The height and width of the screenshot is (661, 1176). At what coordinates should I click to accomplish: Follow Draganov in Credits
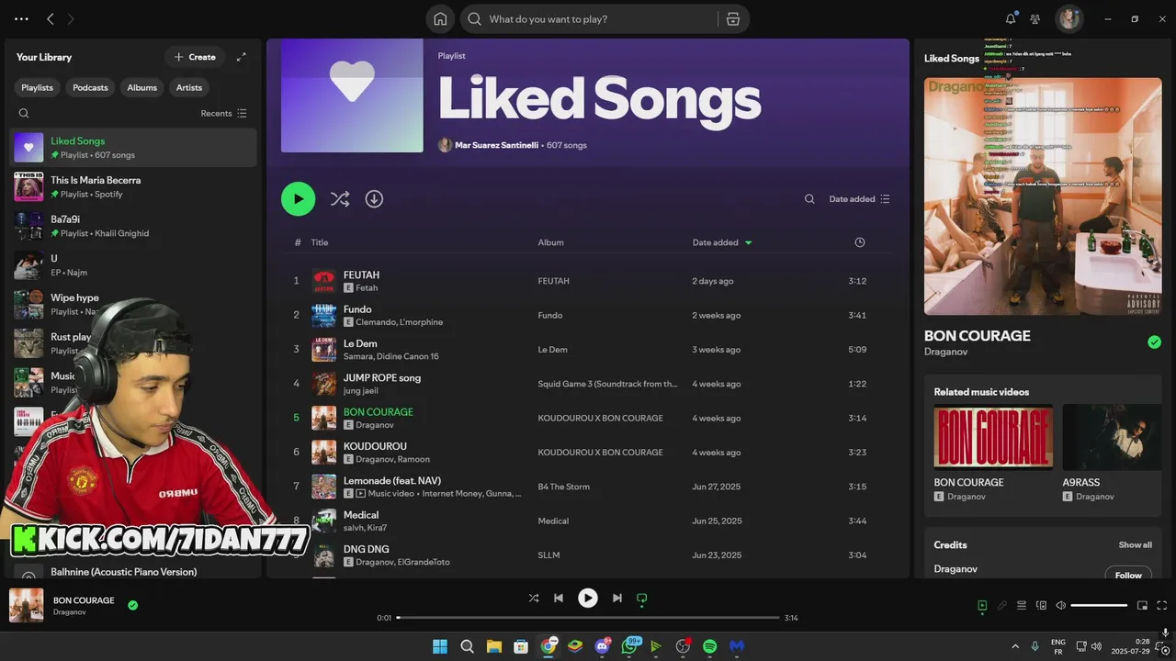click(x=1128, y=575)
